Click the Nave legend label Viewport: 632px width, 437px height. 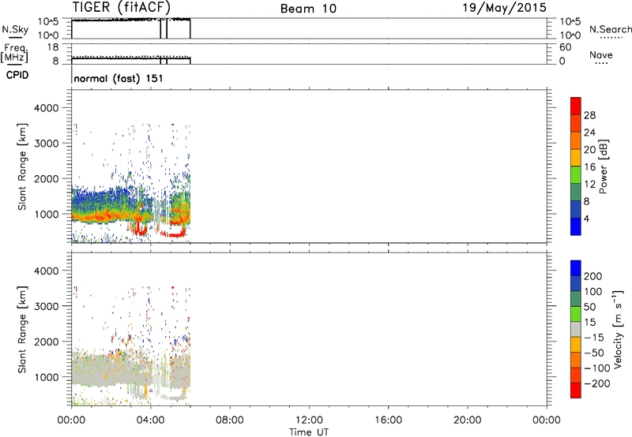coord(601,55)
